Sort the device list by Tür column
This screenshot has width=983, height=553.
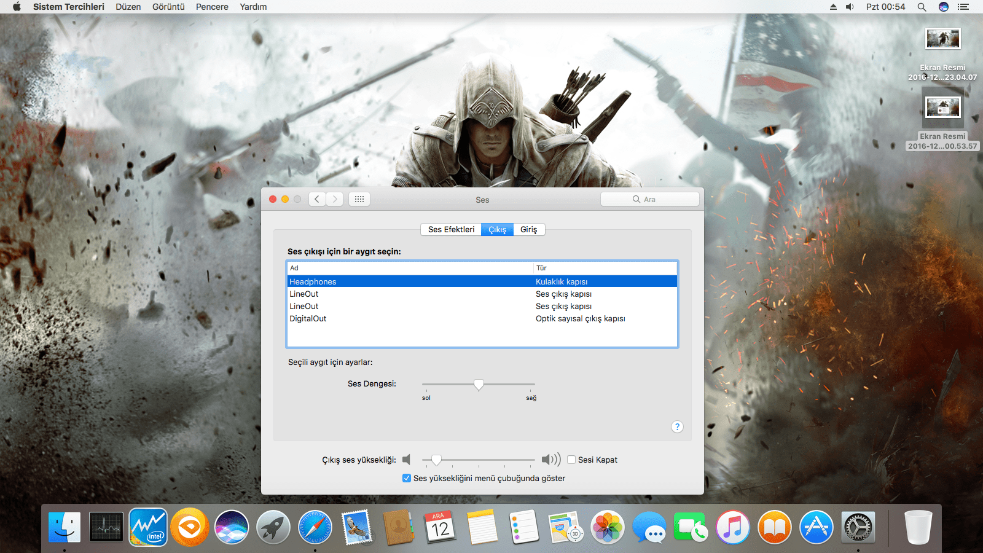click(x=605, y=268)
